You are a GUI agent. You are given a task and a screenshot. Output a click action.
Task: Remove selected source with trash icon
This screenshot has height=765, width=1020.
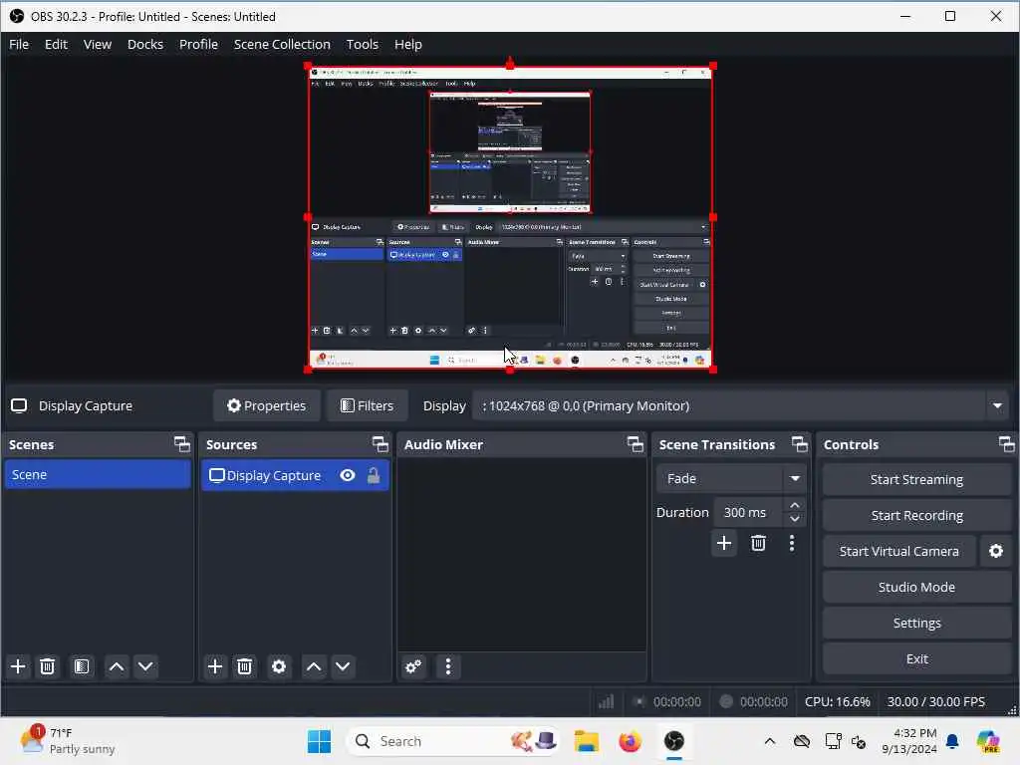pyautogui.click(x=245, y=666)
